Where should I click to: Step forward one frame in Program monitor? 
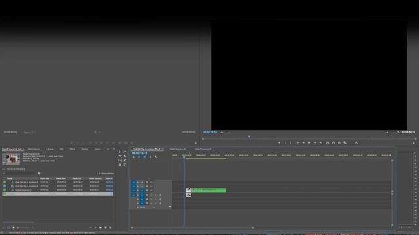pos(315,143)
